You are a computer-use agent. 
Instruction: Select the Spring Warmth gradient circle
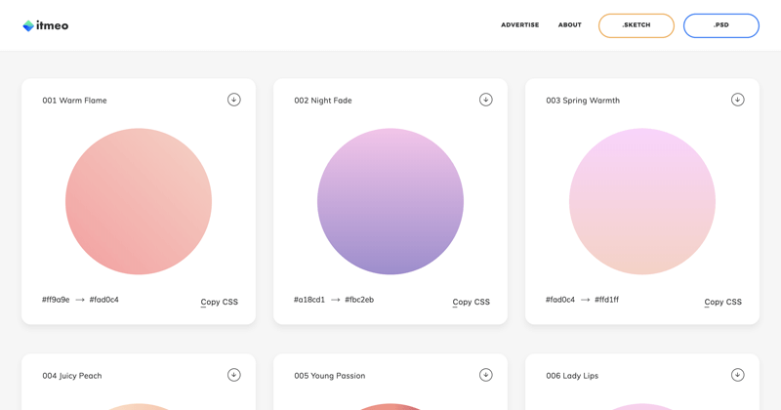642,201
